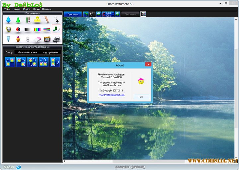Image resolution: width=239 pixels, height=170 pixels.
Task: Click the green undo arrow
Action: [86, 14]
